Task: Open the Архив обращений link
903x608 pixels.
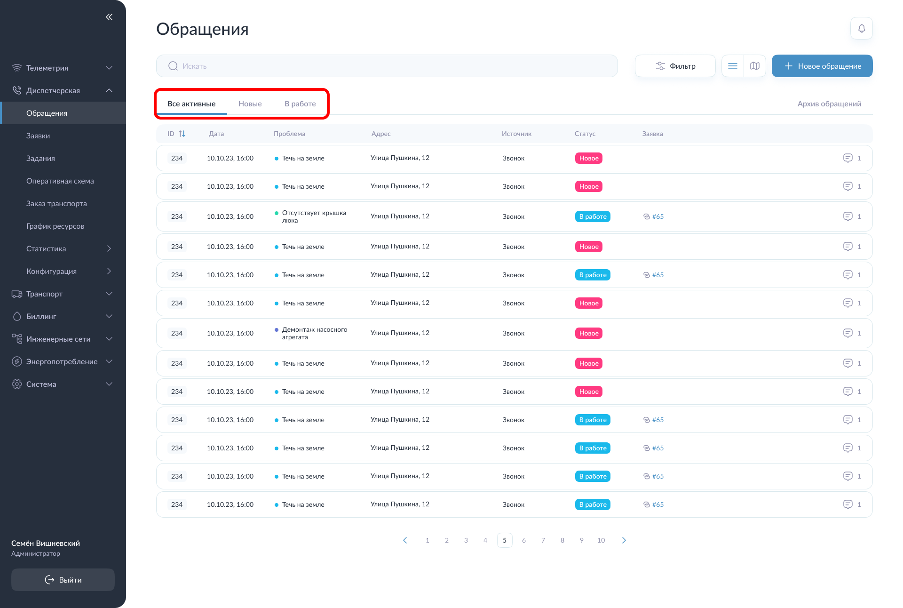Action: point(829,104)
